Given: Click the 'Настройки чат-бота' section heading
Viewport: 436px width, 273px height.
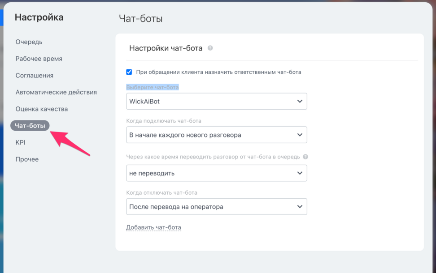Looking at the screenshot, I should click(x=166, y=48).
